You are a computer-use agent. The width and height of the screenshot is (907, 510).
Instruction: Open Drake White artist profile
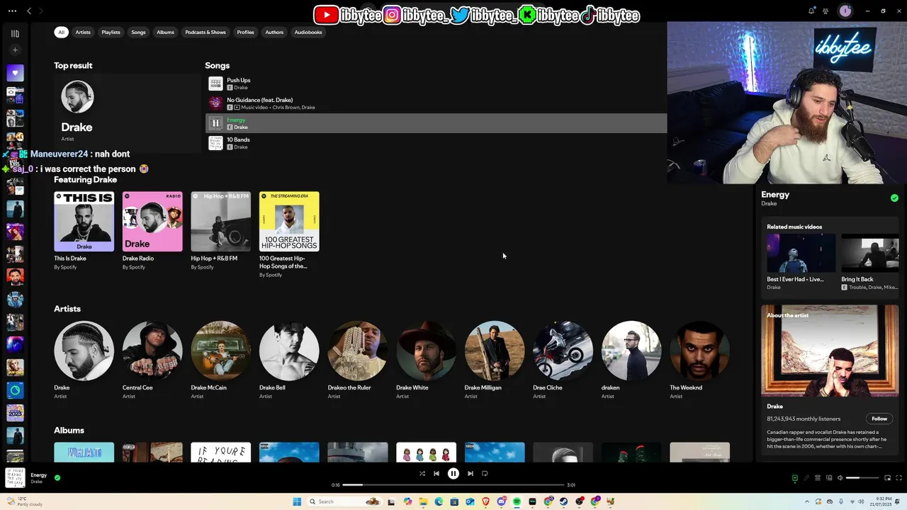pos(426,360)
